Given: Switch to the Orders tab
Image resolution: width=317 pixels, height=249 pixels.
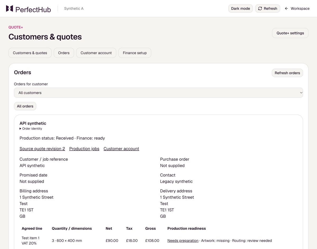Looking at the screenshot, I should tap(64, 53).
